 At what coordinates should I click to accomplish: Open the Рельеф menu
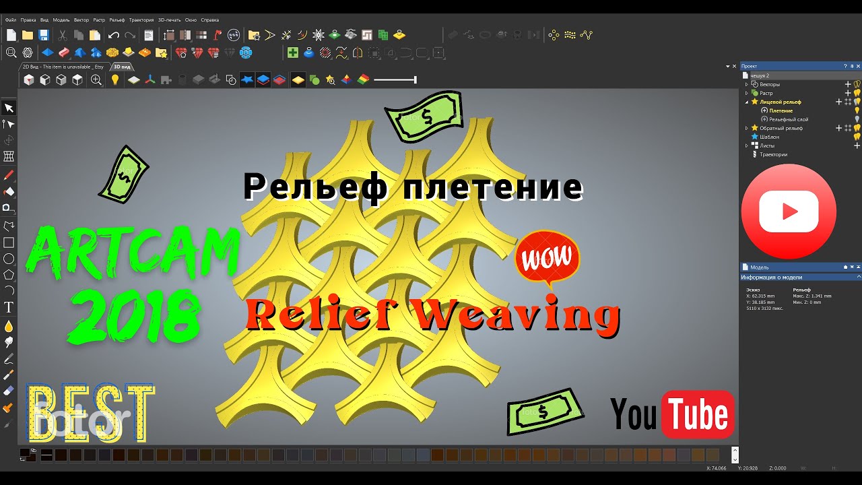pyautogui.click(x=117, y=20)
